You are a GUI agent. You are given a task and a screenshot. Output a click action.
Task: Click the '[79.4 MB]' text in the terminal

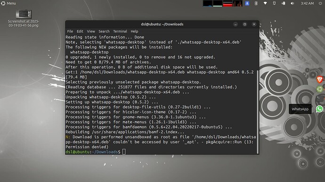point(76,77)
